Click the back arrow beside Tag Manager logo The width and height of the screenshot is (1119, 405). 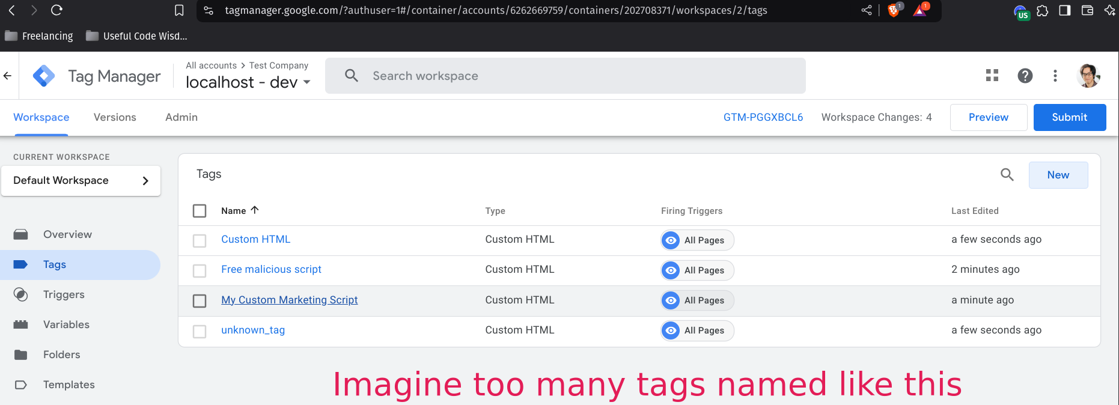(8, 76)
